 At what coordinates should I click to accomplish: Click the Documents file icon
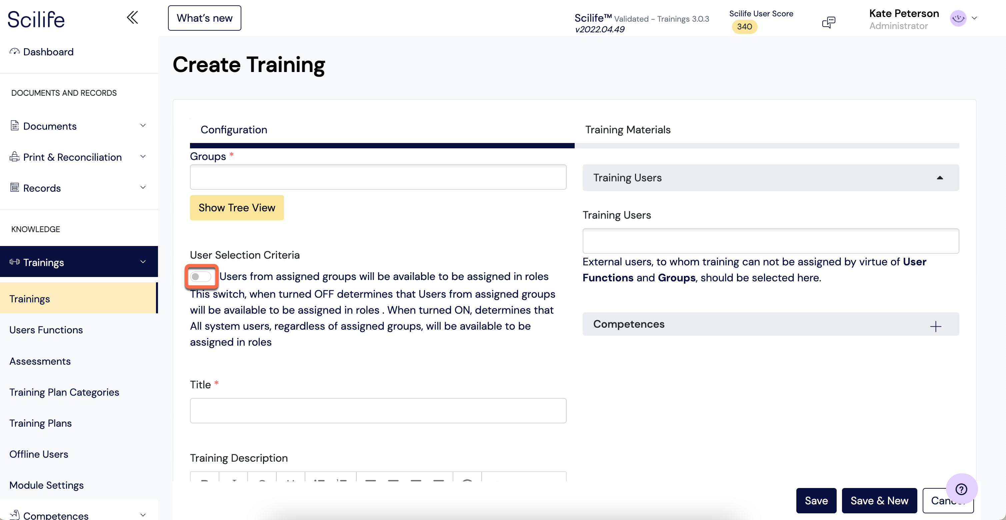click(14, 126)
